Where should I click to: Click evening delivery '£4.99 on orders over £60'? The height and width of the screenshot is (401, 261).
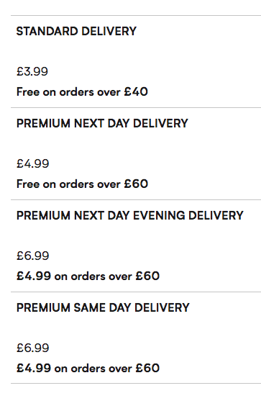click(88, 276)
